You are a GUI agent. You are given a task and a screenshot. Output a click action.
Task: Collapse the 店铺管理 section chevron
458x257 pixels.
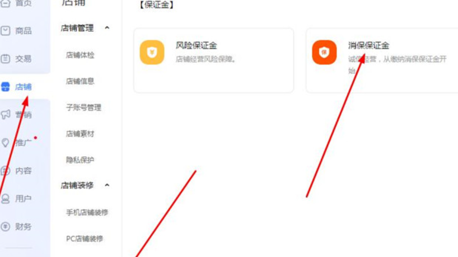click(x=107, y=28)
